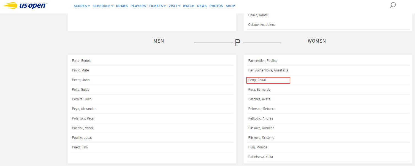
Task: Open the News section
Action: pyautogui.click(x=202, y=6)
